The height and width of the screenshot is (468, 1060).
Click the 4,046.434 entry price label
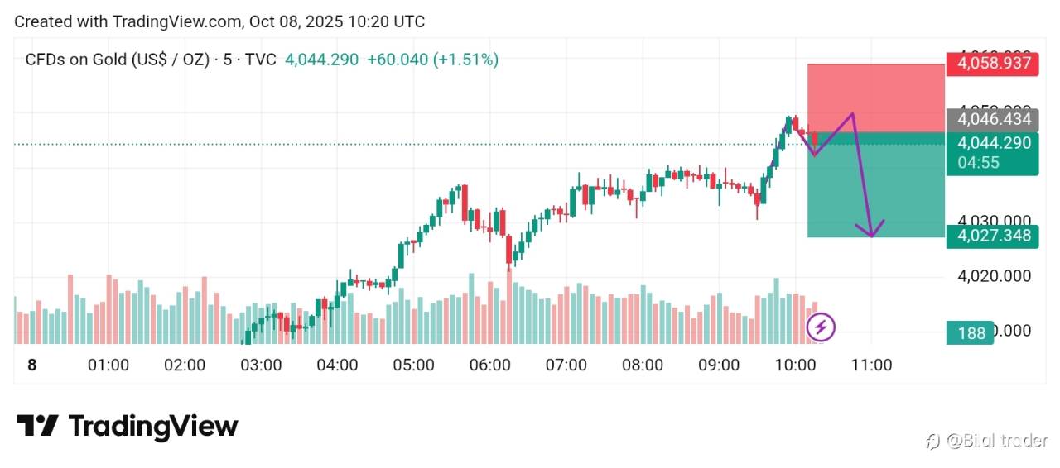point(993,120)
